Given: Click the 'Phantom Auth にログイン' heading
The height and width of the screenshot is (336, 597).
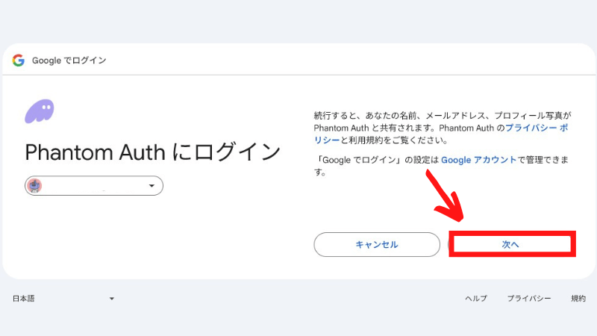Looking at the screenshot, I should pyautogui.click(x=153, y=152).
